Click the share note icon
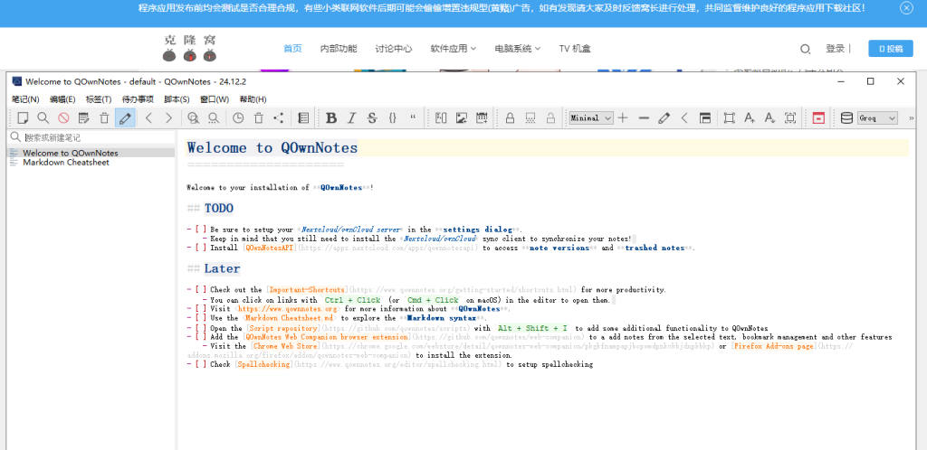Viewport: 927px width, 450px height. [279, 118]
